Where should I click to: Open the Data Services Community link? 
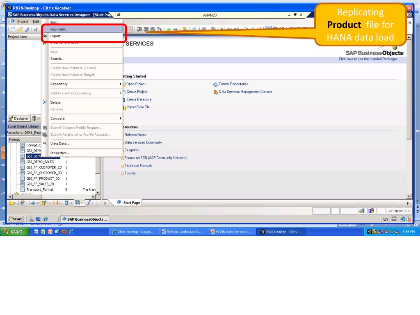143,142
